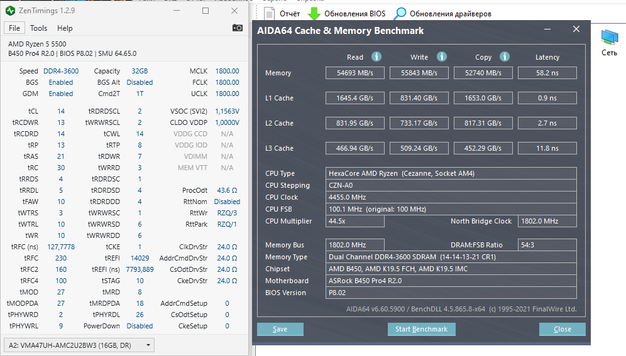Click L1 Cache Read value 1645.4 GB/s
Image resolution: width=626 pixels, height=356 pixels.
355,98
